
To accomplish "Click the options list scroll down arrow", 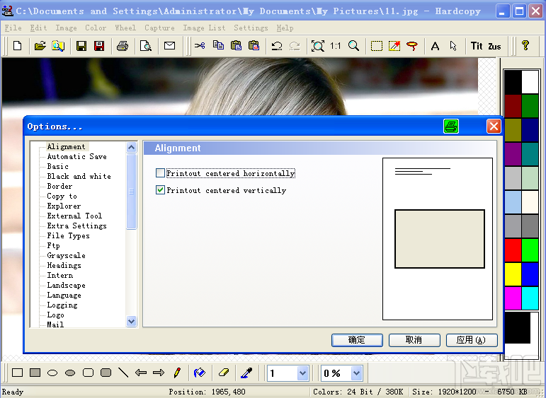I will coord(131,321).
